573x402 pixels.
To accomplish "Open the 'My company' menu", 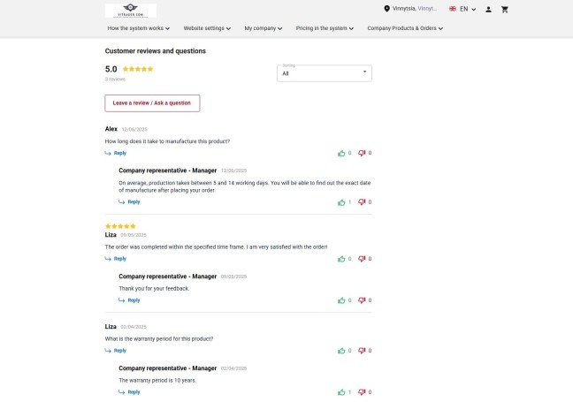I will pyautogui.click(x=264, y=28).
